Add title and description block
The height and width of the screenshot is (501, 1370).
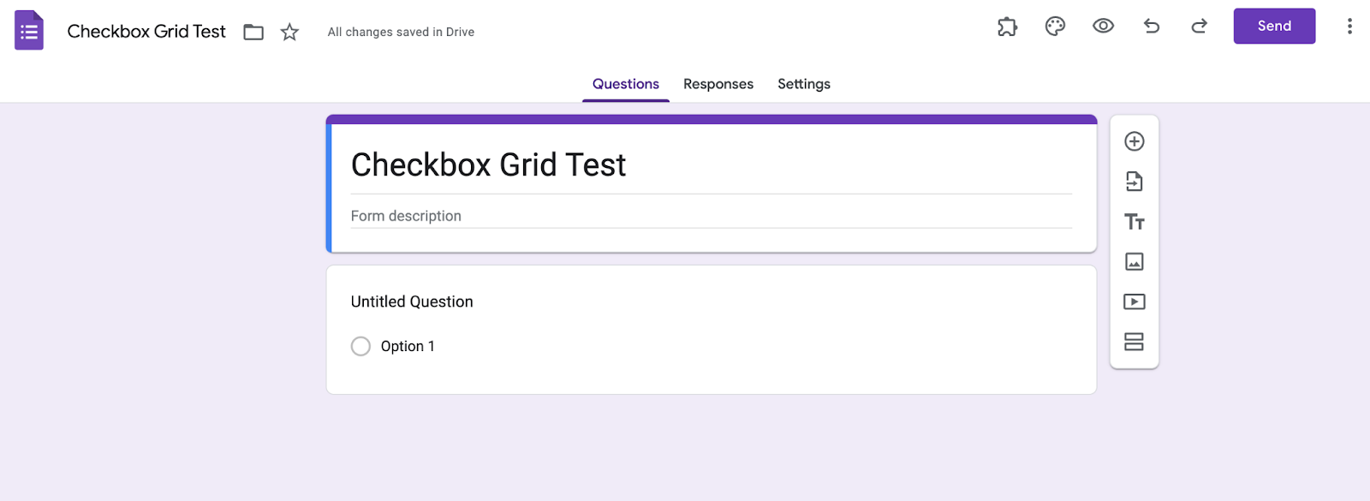(1135, 222)
